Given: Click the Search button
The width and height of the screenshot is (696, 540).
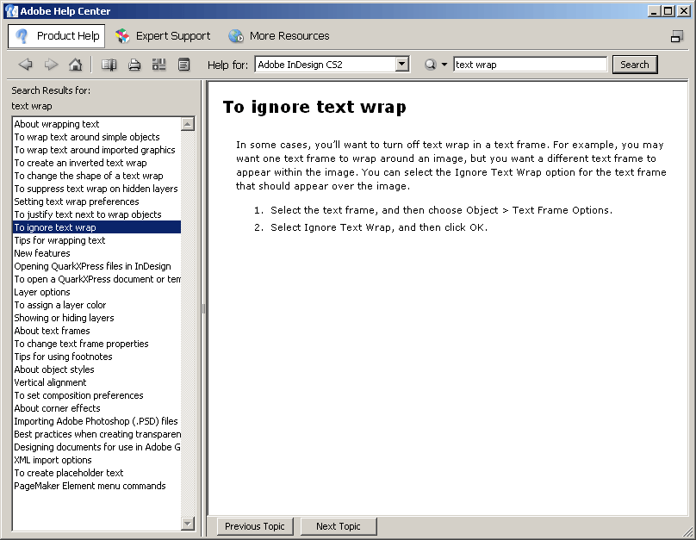Looking at the screenshot, I should pos(635,65).
